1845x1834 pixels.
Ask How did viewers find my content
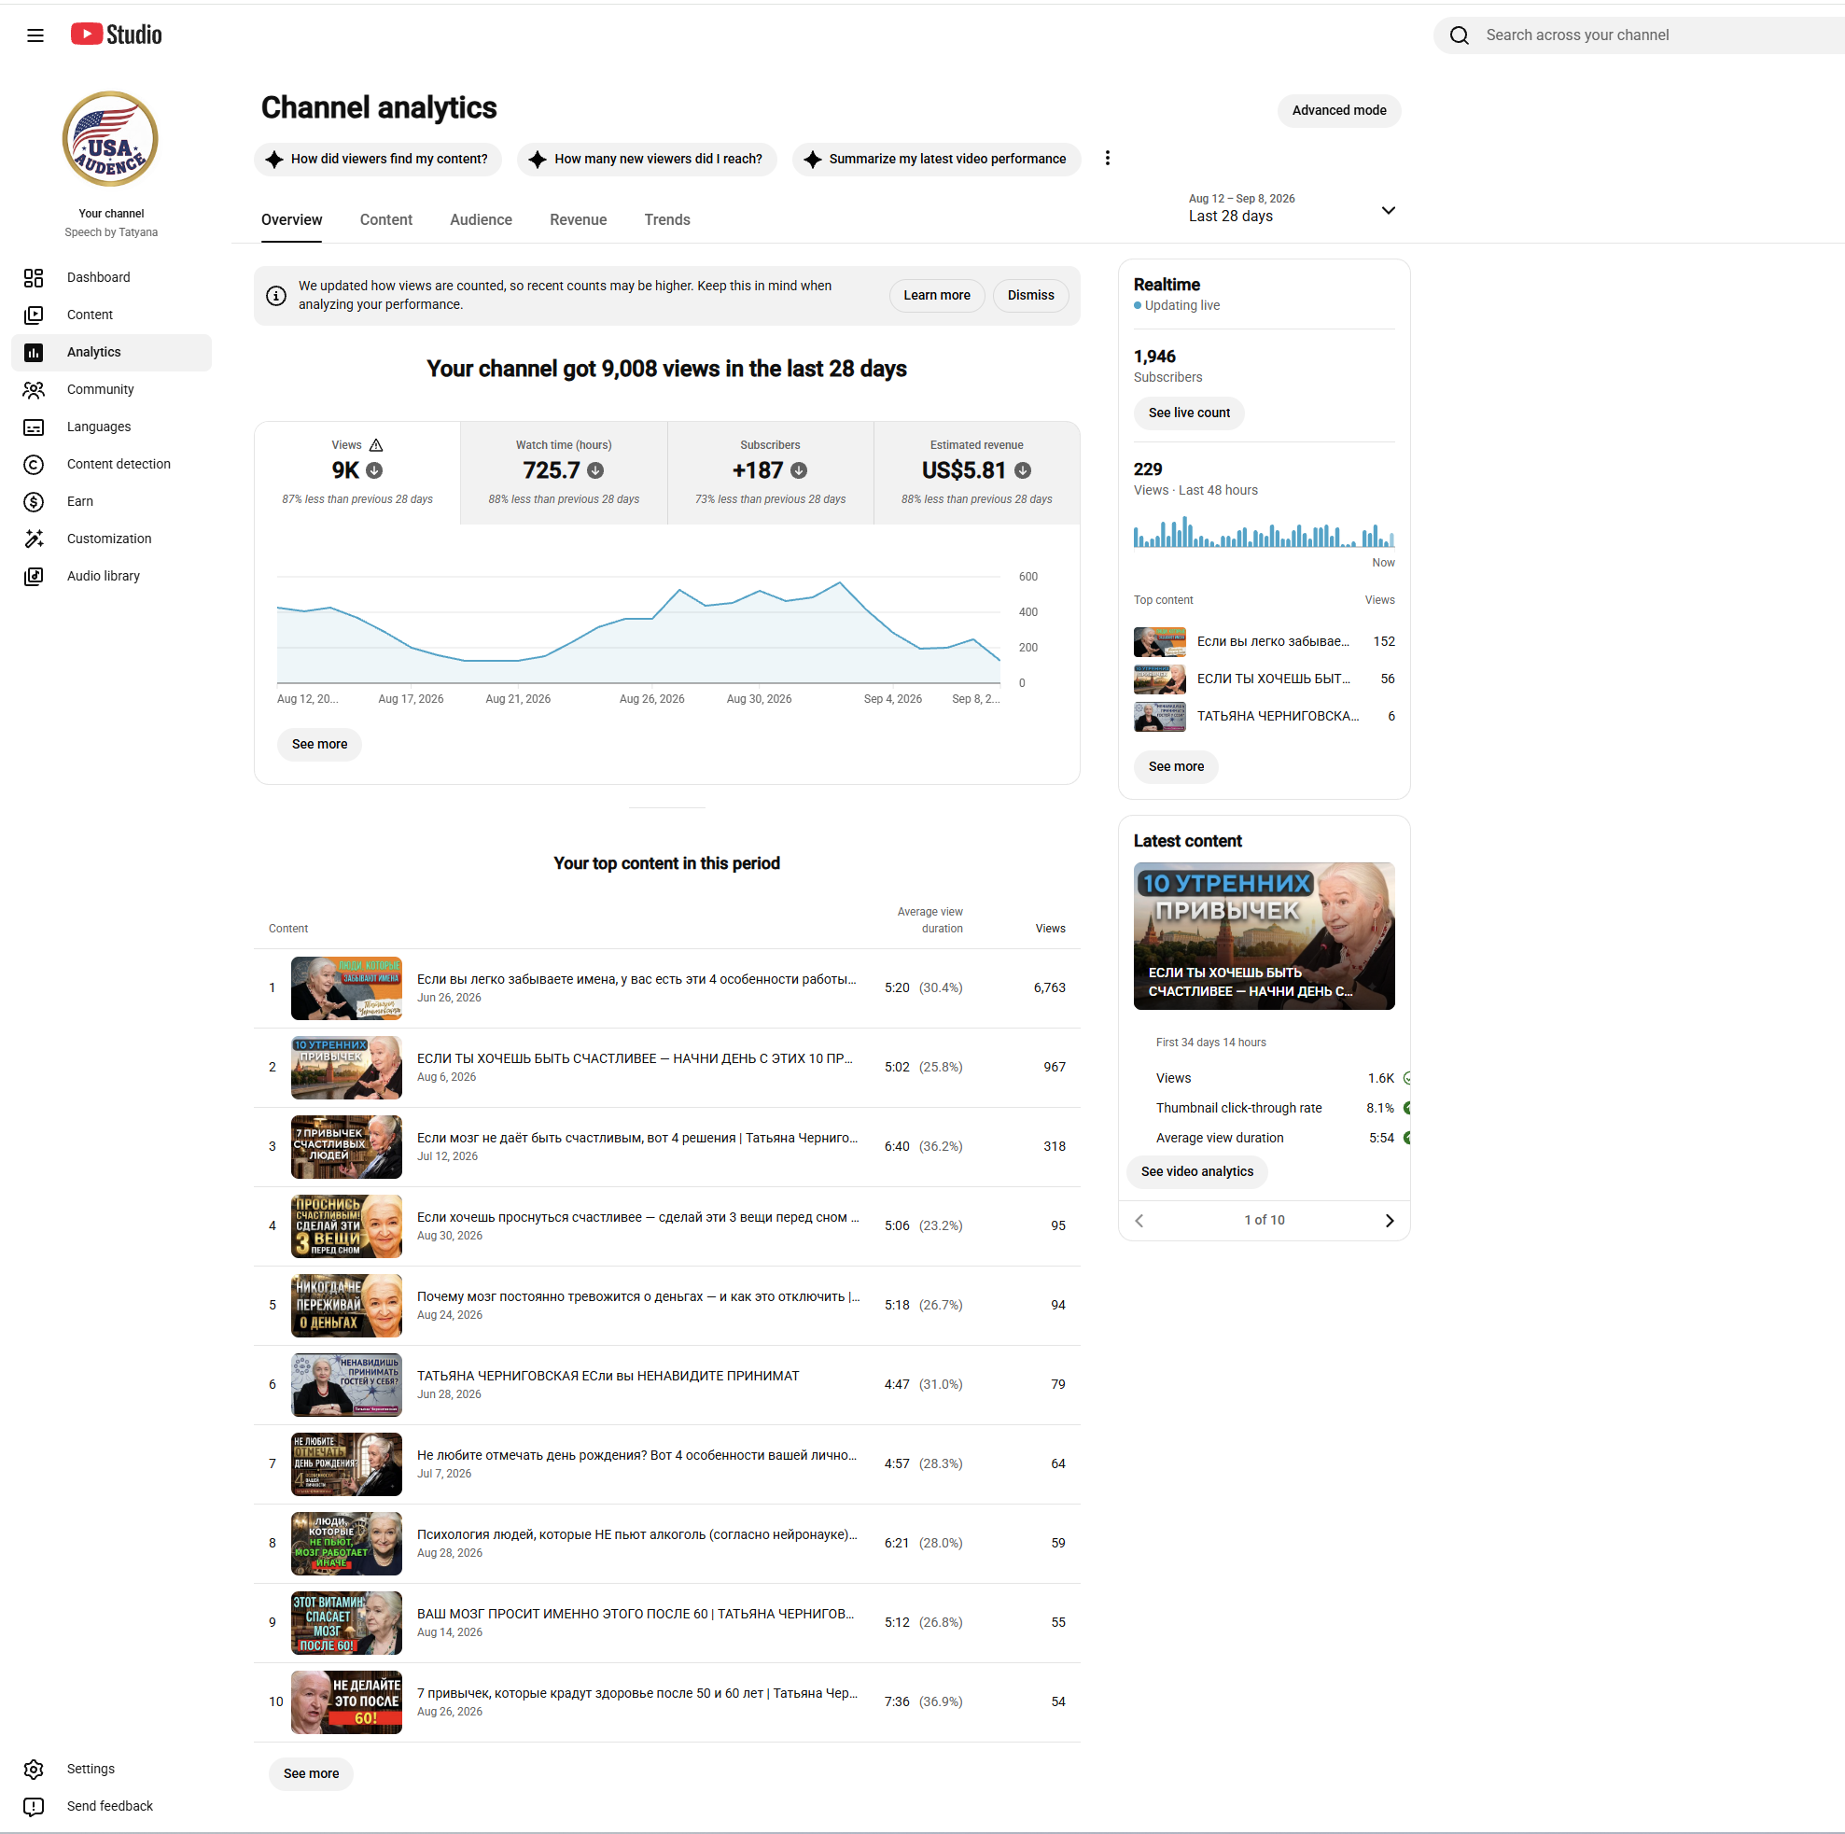(378, 160)
